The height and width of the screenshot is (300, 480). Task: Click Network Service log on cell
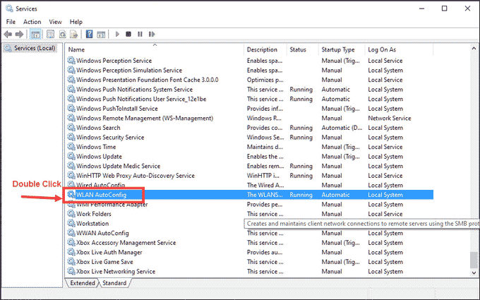390,118
